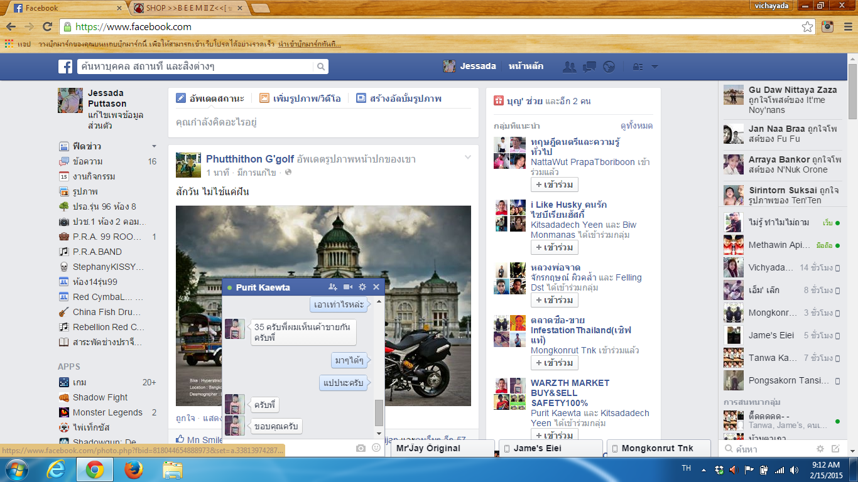Screen dimensions: 858x482
Task: Join the ทฤษฎีดนตรีและความรู้ทั่วไป group
Action: (x=555, y=185)
